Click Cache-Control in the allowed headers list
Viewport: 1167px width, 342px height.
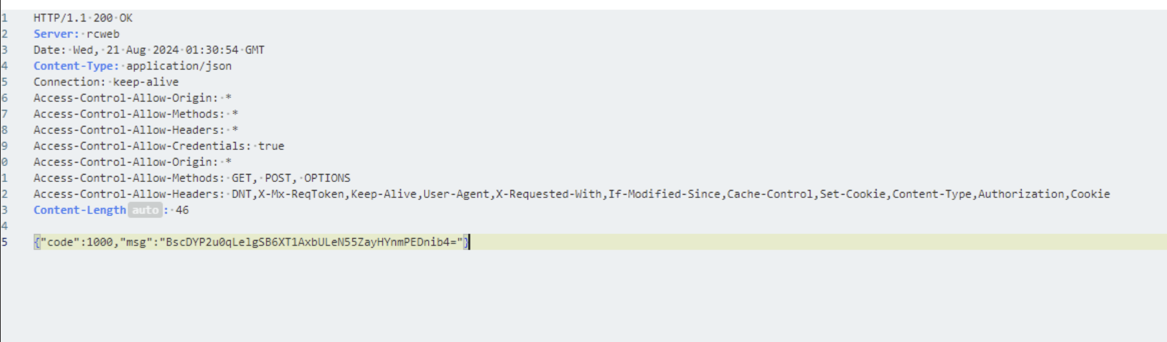[770, 194]
